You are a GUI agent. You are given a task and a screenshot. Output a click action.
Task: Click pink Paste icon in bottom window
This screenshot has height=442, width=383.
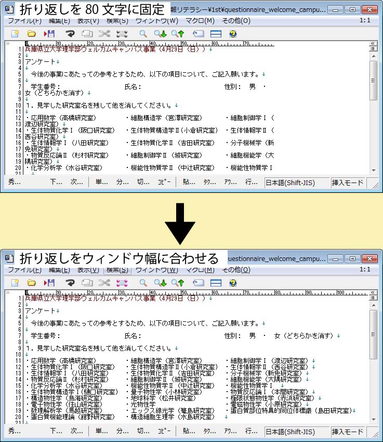coord(122,283)
